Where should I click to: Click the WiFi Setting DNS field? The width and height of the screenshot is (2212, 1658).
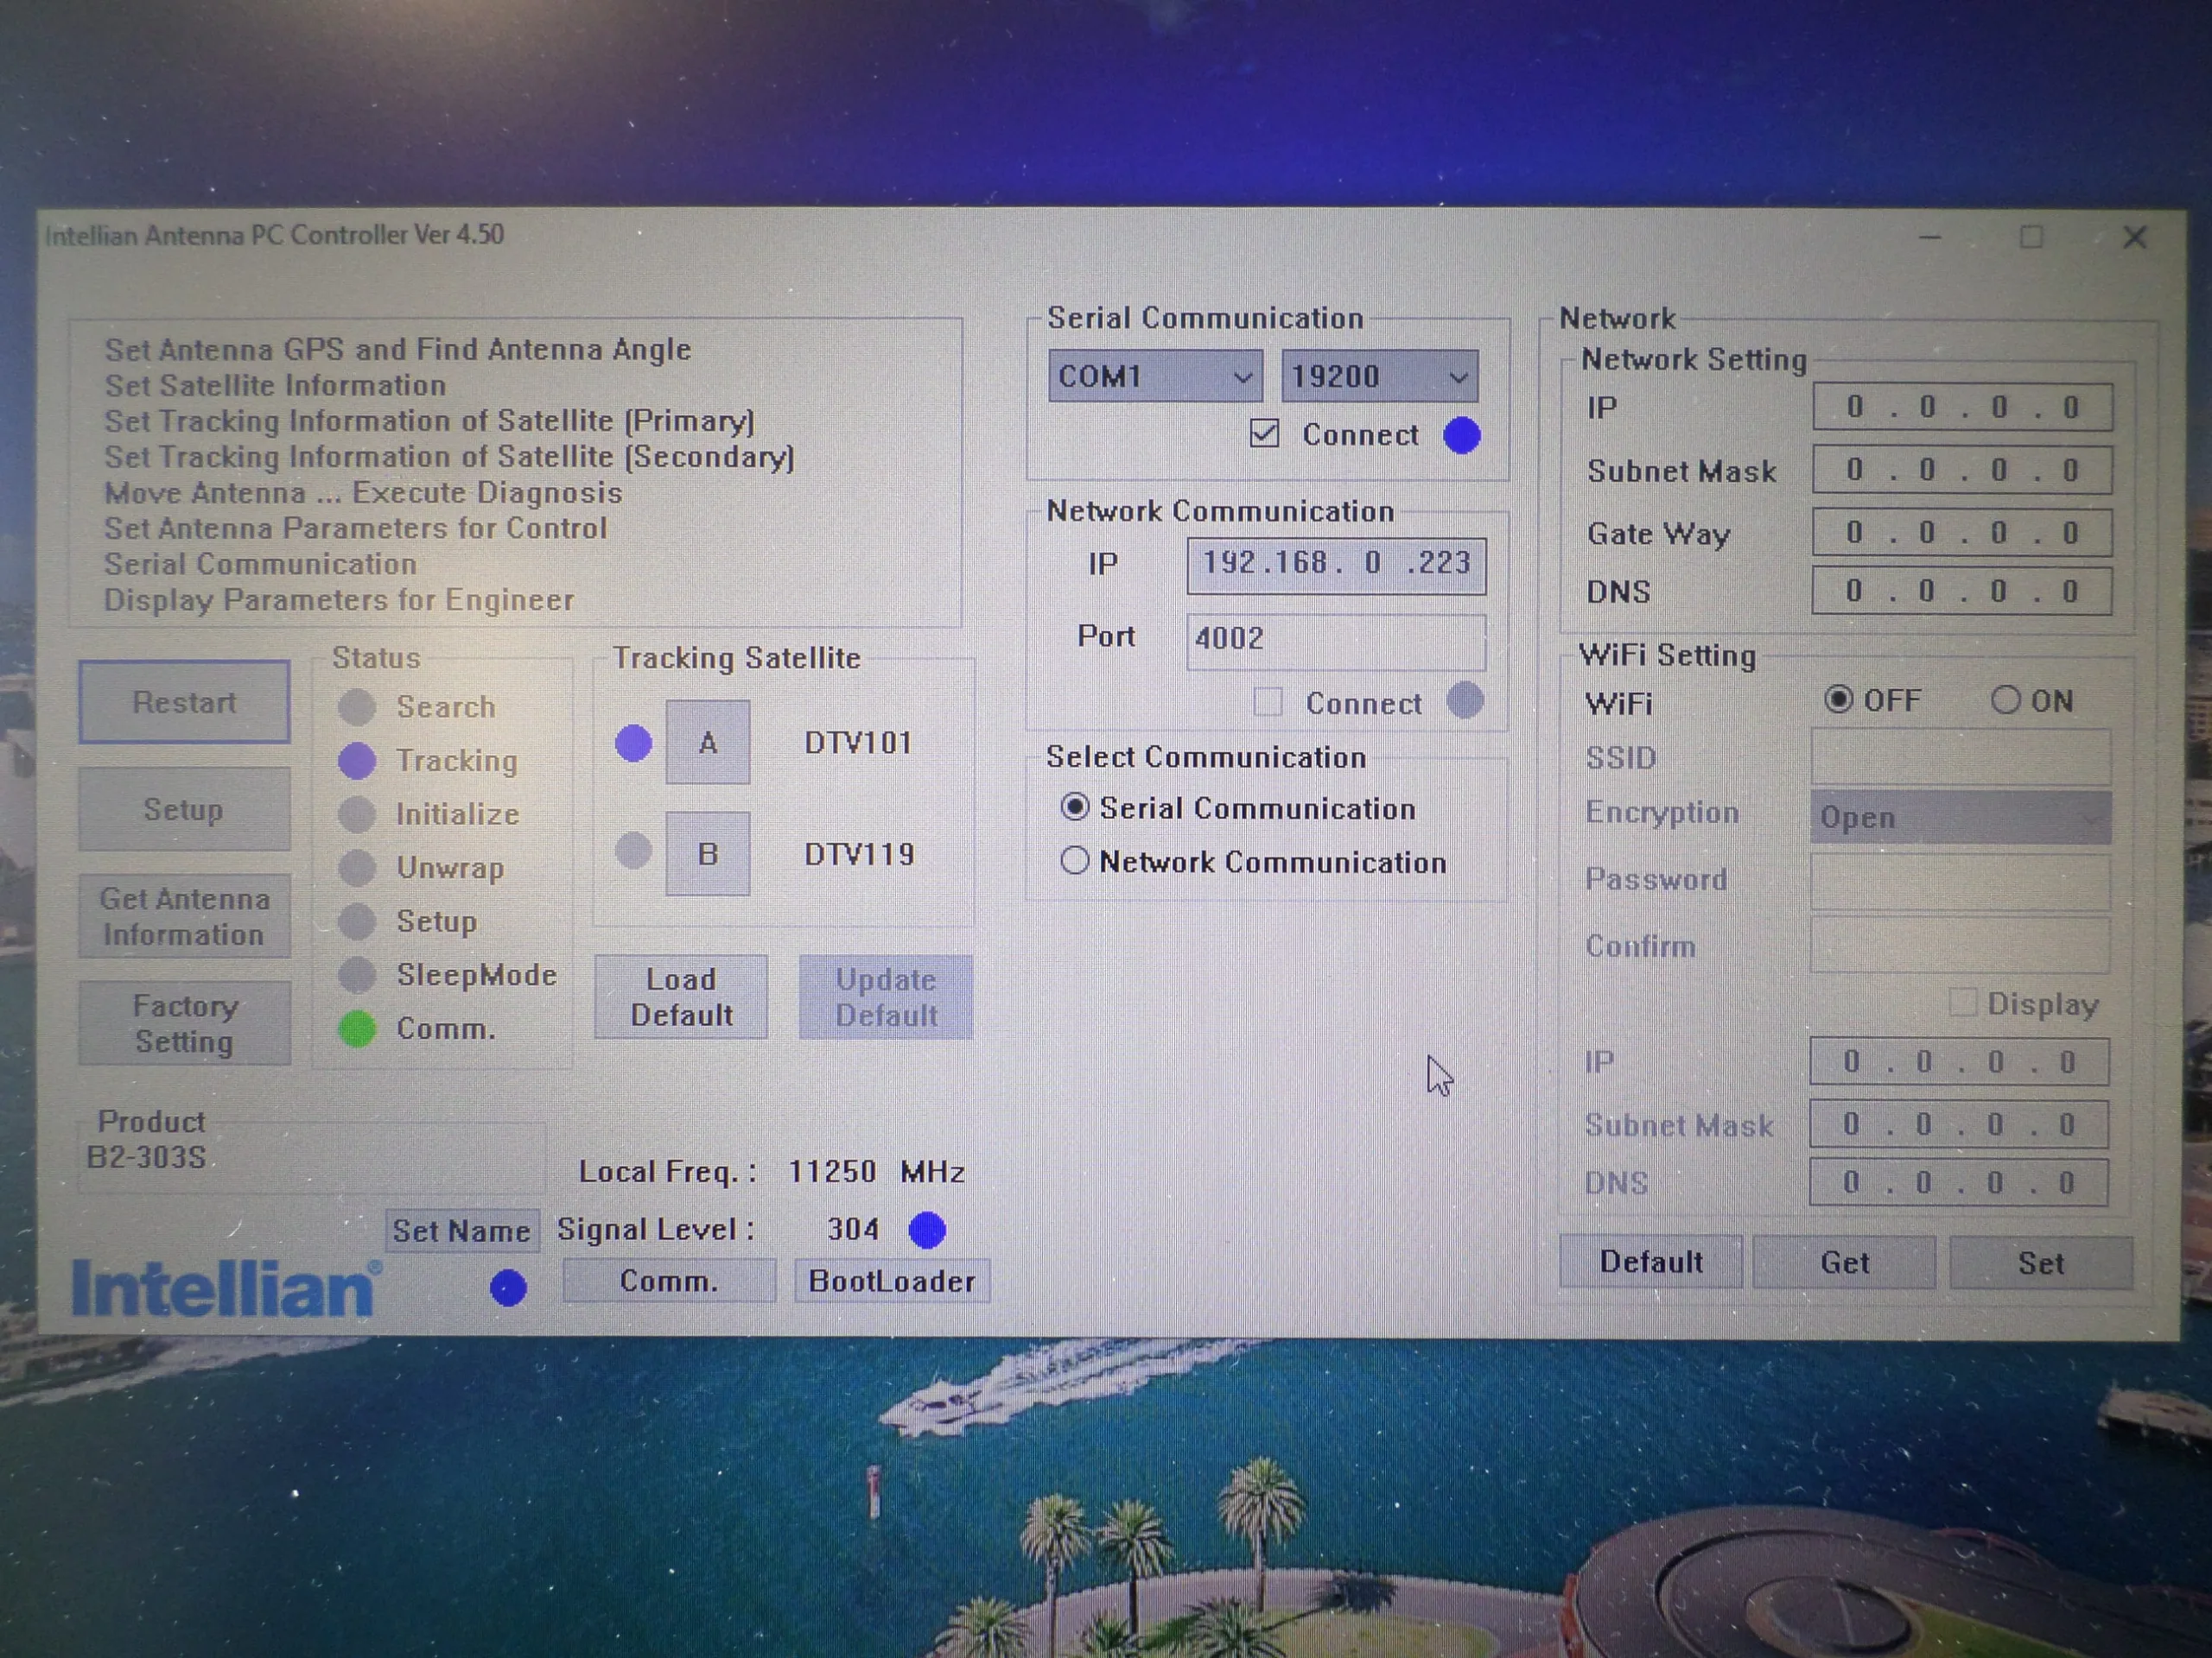(1960, 1183)
